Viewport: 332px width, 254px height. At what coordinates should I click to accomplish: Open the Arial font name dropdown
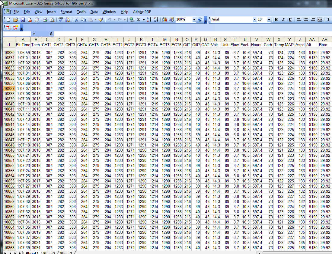[254, 20]
